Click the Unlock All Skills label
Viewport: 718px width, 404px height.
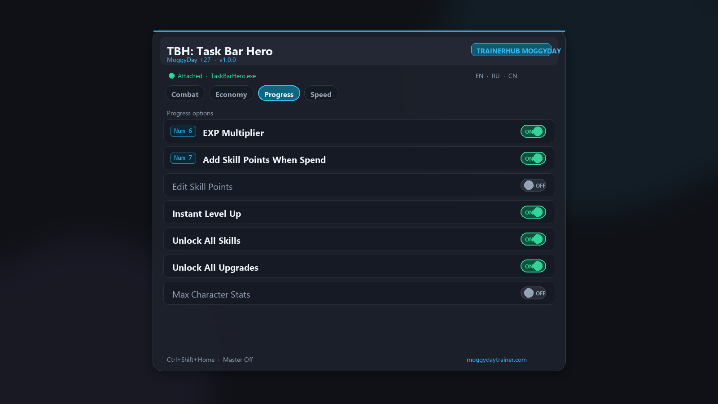[206, 241]
